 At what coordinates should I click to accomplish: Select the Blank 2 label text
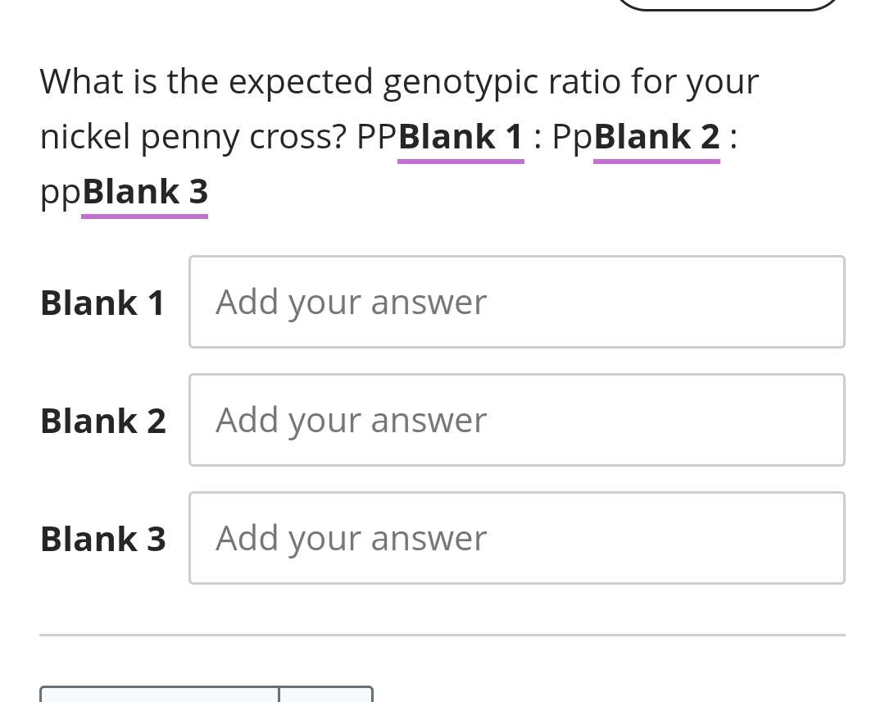point(102,420)
